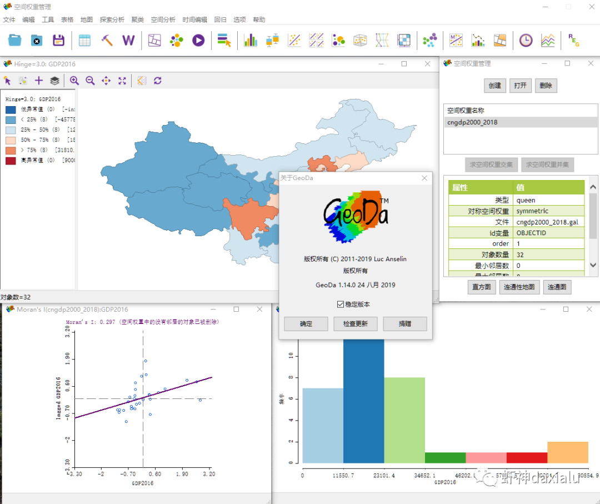
Task: Click the 低异常值 dark blue legend swatch
Action: point(11,110)
